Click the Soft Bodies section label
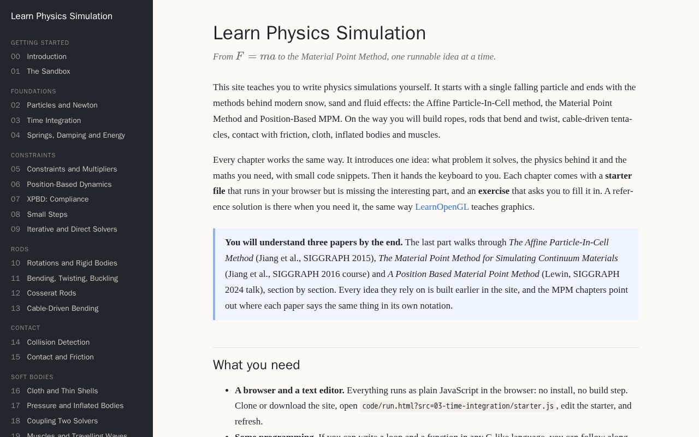The width and height of the screenshot is (699, 437). pyautogui.click(x=32, y=377)
